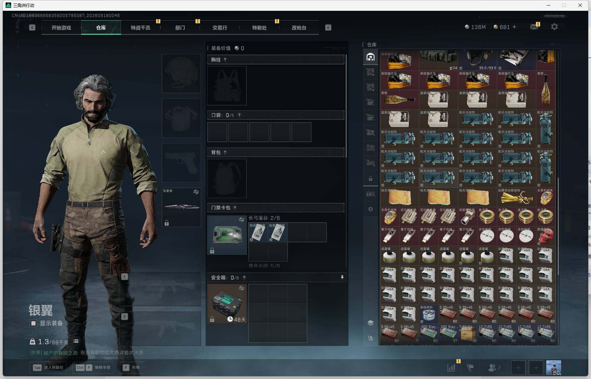Click the Q key navigation icon

[x=32, y=27]
